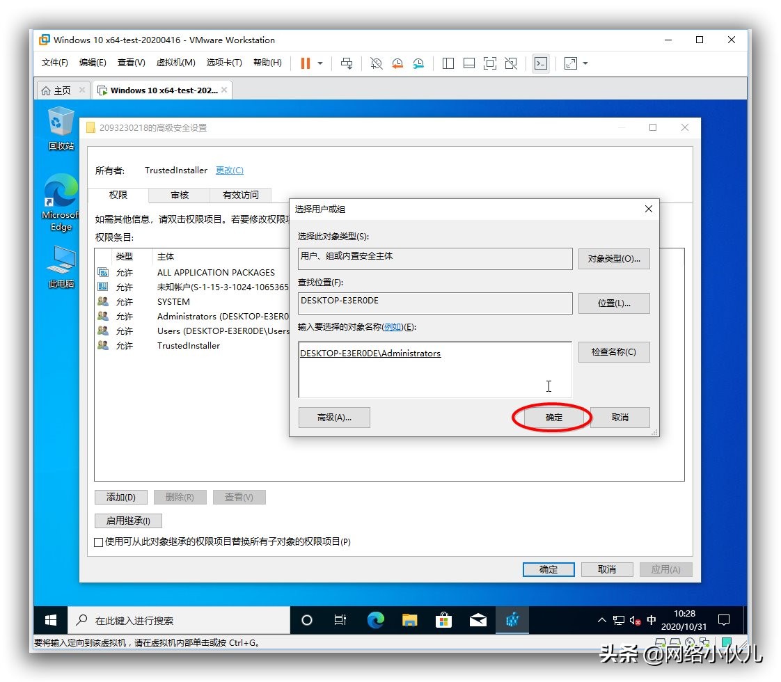Image resolution: width=781 pixels, height=682 pixels.
Task: Check replace child object permission entries option
Action: point(98,542)
